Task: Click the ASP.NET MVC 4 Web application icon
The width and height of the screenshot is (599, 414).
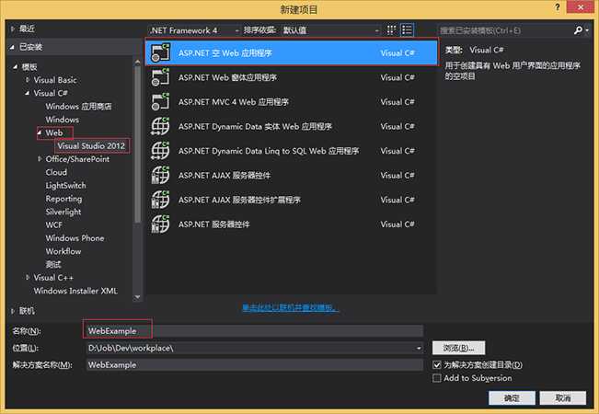Action: click(160, 101)
